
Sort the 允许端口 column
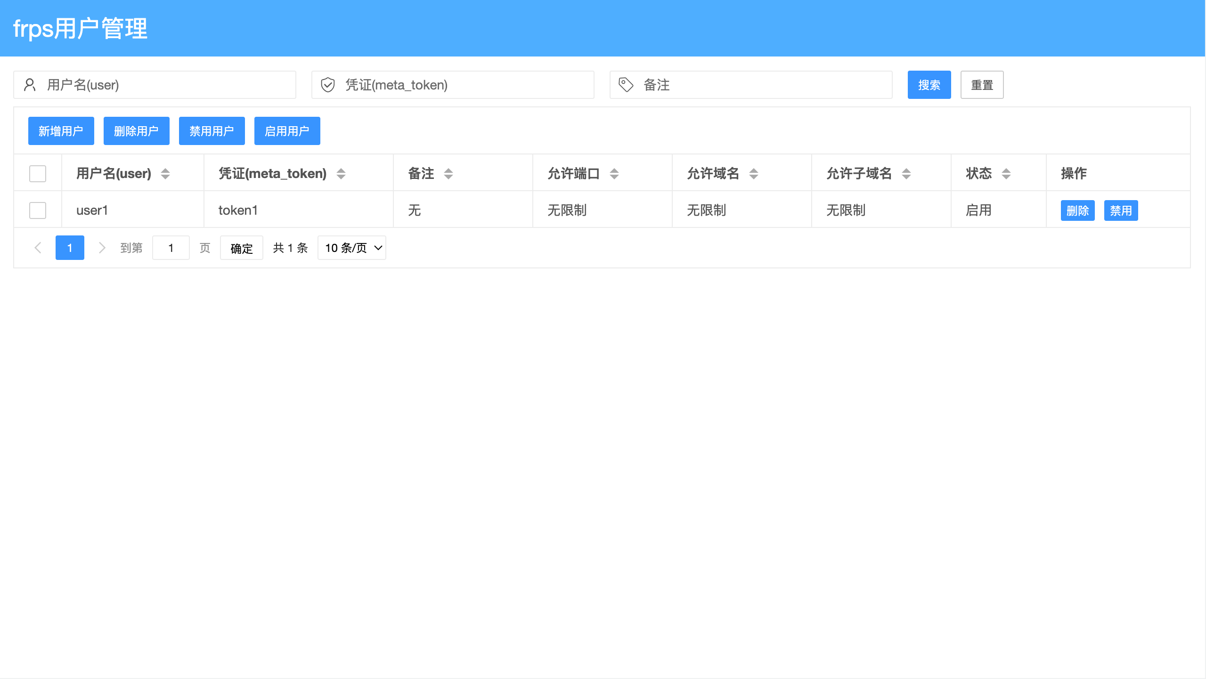615,174
